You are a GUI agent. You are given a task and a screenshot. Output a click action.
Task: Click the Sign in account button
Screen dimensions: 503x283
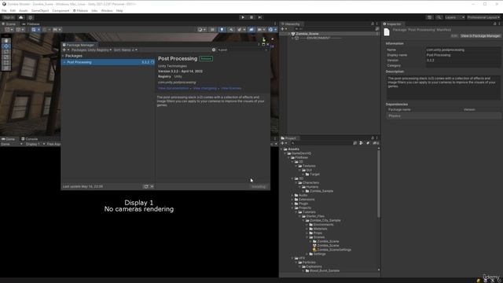(9, 17)
